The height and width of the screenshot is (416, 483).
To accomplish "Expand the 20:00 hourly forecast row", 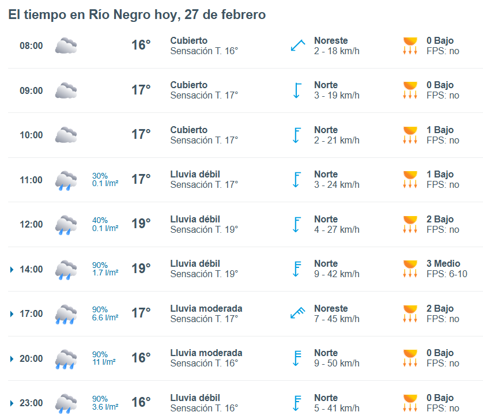I will (x=12, y=358).
